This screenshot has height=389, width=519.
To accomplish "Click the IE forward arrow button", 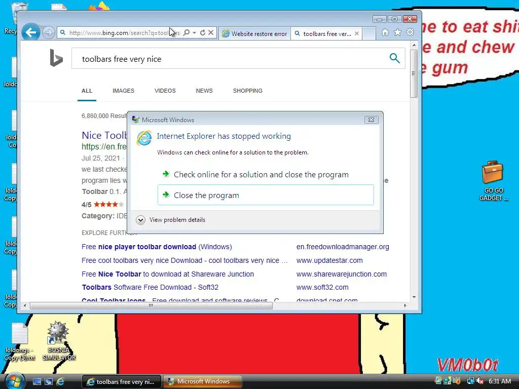I will 49,32.
